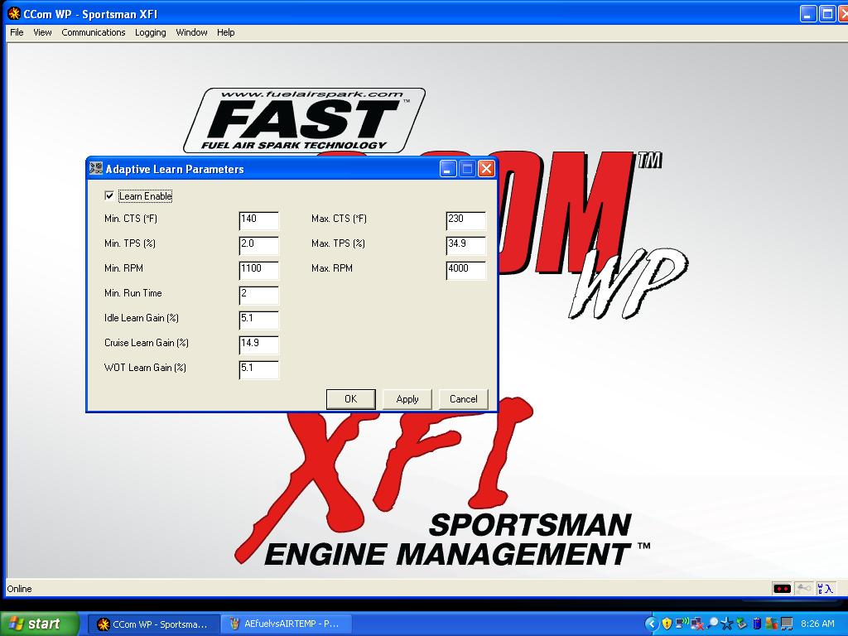Open the File menu
The image size is (848, 636).
pos(17,32)
